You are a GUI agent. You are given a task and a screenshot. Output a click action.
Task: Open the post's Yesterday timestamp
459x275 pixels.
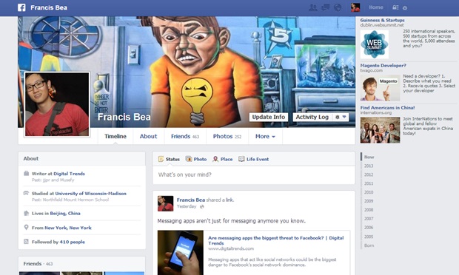[x=187, y=206]
